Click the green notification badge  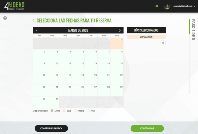[x=157, y=6]
